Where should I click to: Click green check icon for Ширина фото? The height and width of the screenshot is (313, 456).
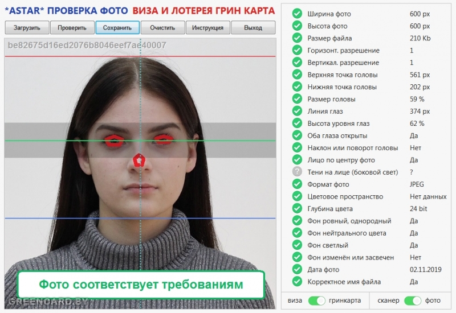tap(297, 14)
